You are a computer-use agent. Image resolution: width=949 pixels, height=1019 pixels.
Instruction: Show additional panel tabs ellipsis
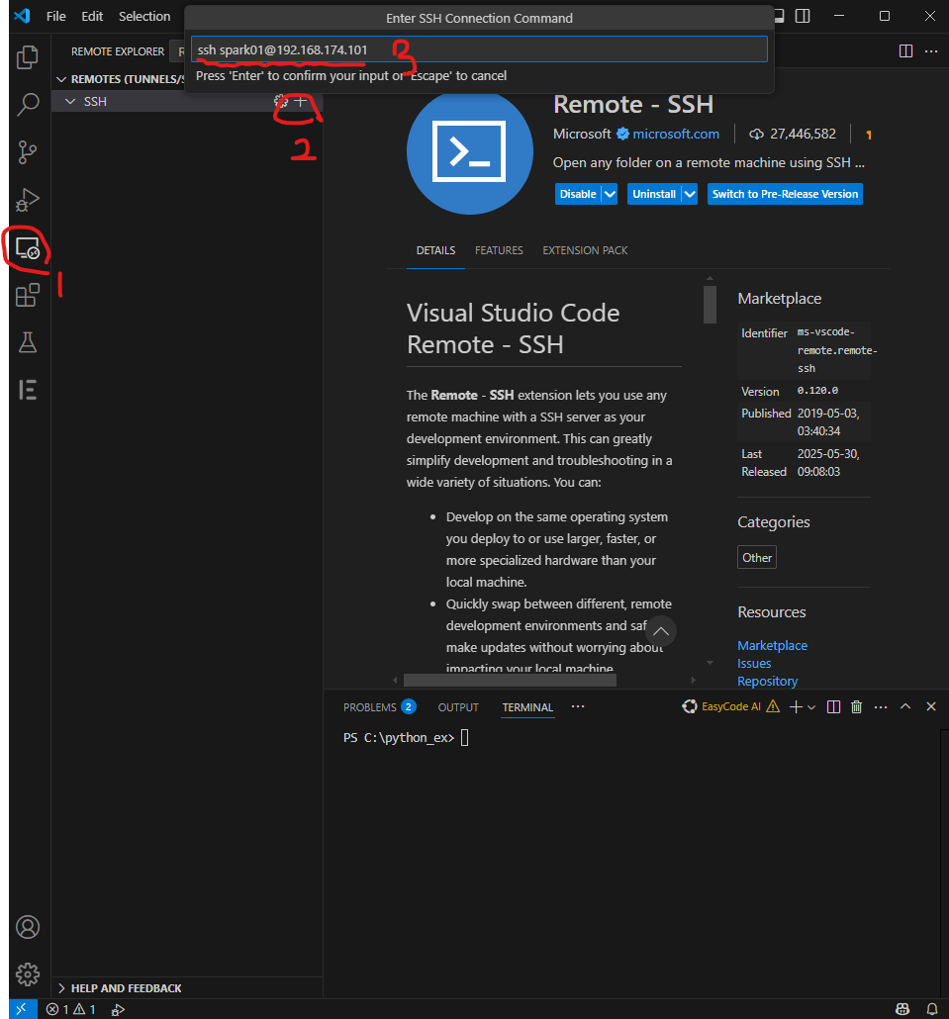tap(578, 706)
